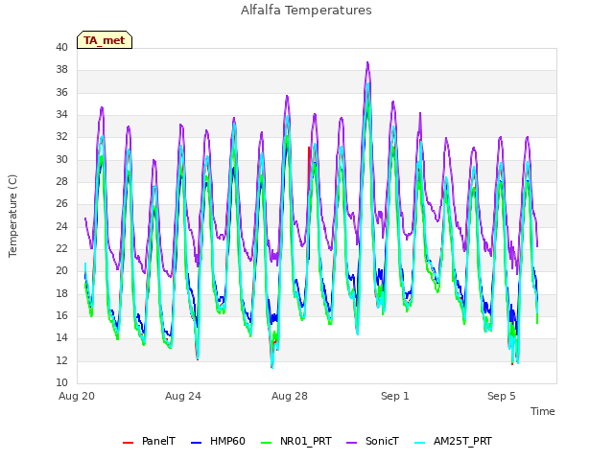Click the Temperature (C) y-axis label
This screenshot has width=614, height=460.
pos(12,216)
